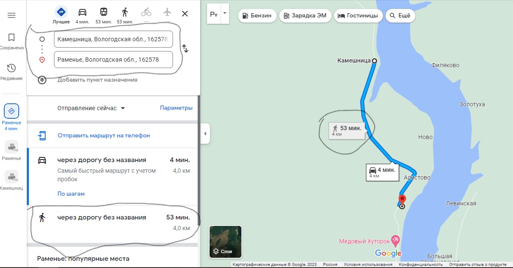Screen dimensions: 513x268
Task: Select the public transit travel mode
Action: [x=103, y=12]
